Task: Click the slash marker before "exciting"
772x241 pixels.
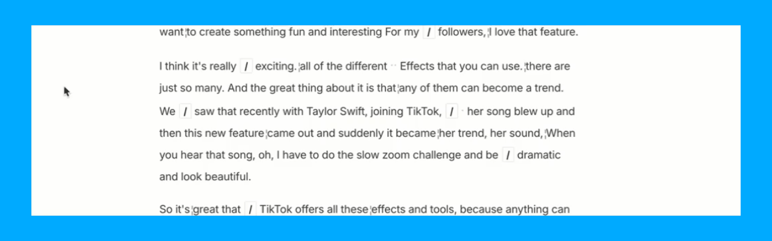Action: [x=246, y=66]
